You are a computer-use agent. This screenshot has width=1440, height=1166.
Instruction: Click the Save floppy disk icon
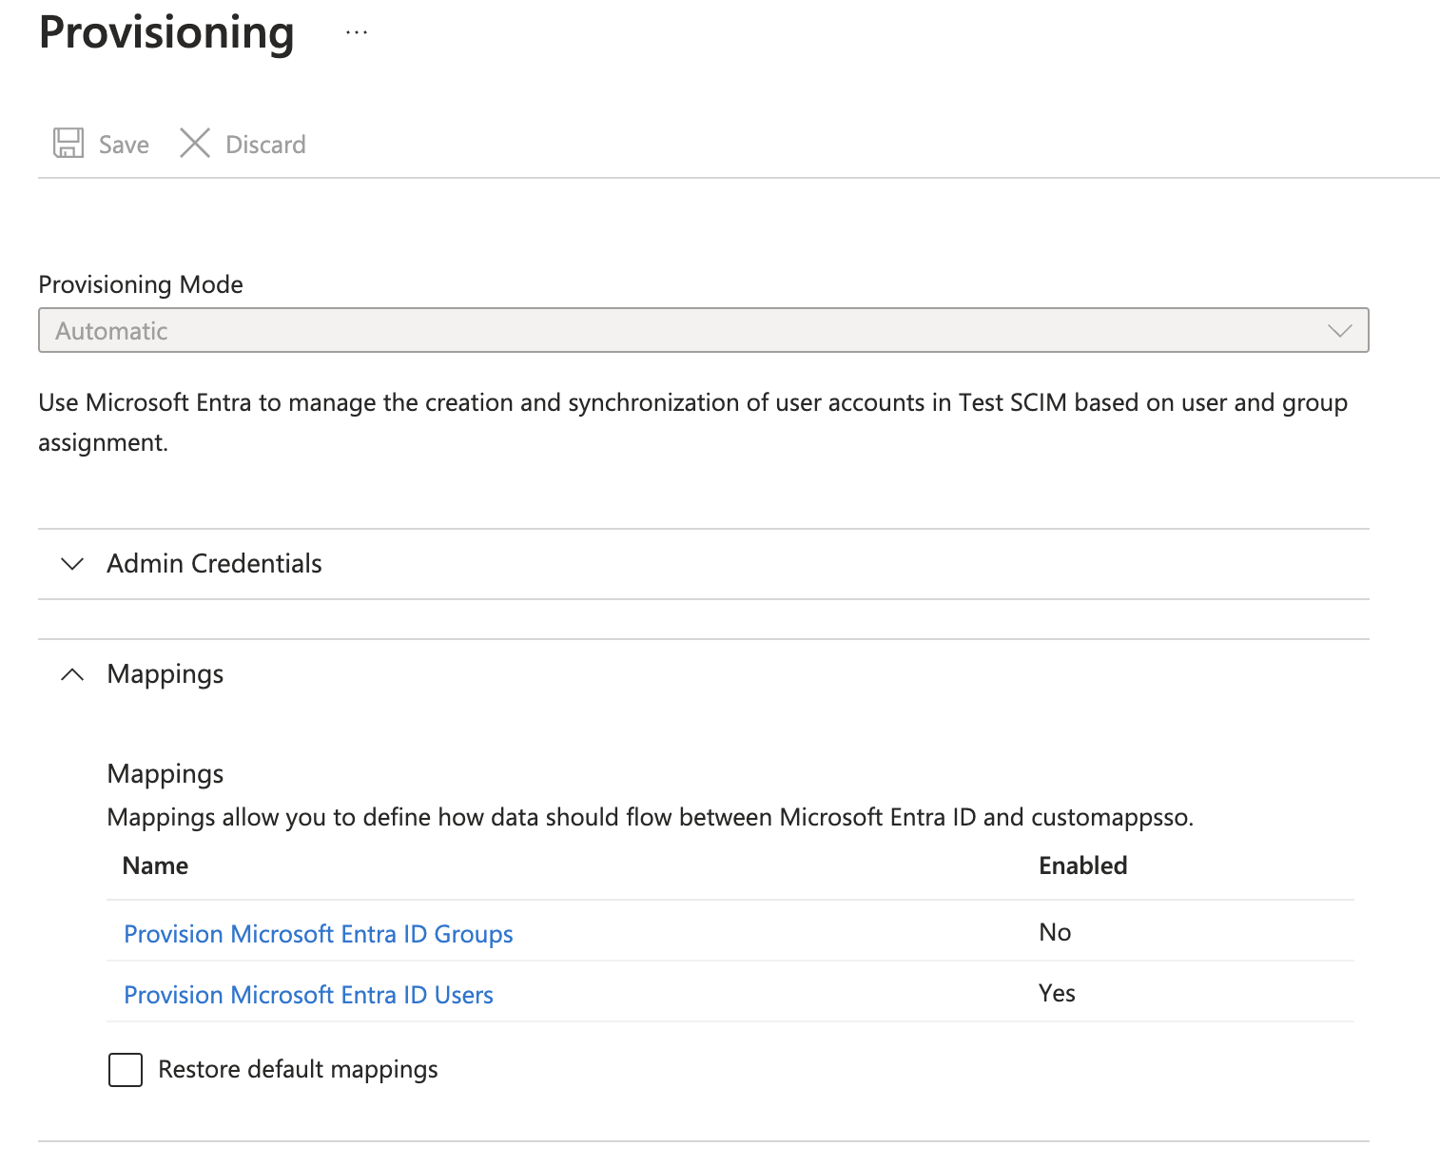[68, 144]
